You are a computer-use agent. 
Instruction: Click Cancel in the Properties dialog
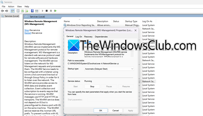point(116,110)
